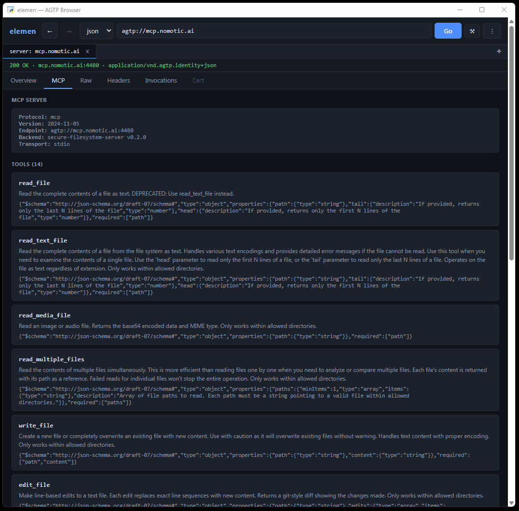The width and height of the screenshot is (519, 511).
Task: Click the back arrow navigation button
Action: click(50, 31)
